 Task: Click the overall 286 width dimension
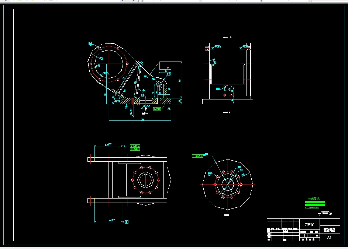click(143, 120)
